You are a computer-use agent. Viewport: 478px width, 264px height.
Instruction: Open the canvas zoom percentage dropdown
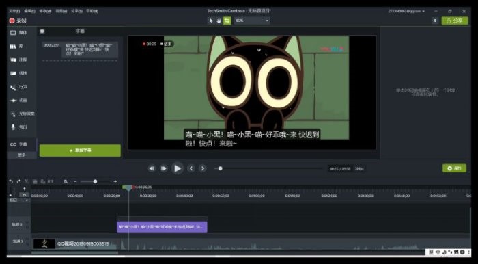pos(252,21)
